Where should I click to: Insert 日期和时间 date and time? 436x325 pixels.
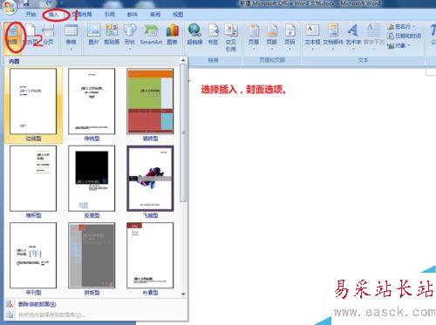[405, 36]
